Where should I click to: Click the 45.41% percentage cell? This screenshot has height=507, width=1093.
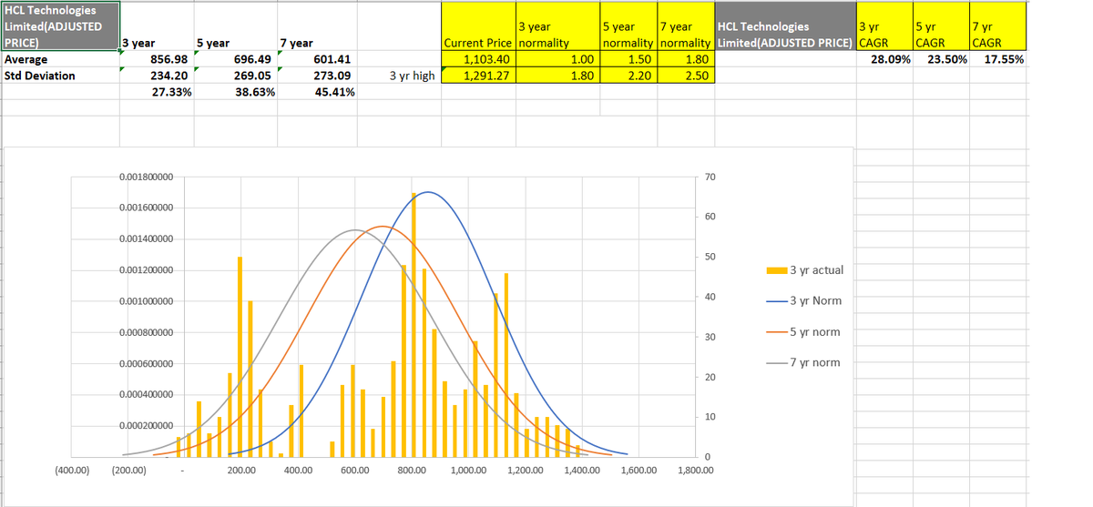(x=318, y=93)
